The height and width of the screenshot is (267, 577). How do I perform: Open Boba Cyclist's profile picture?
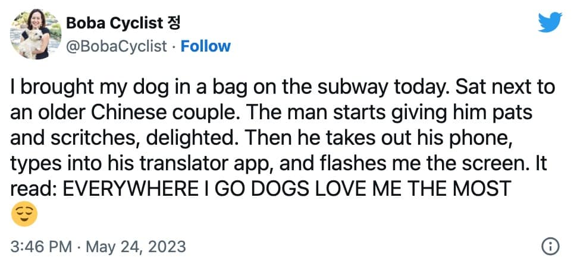pyautogui.click(x=36, y=34)
